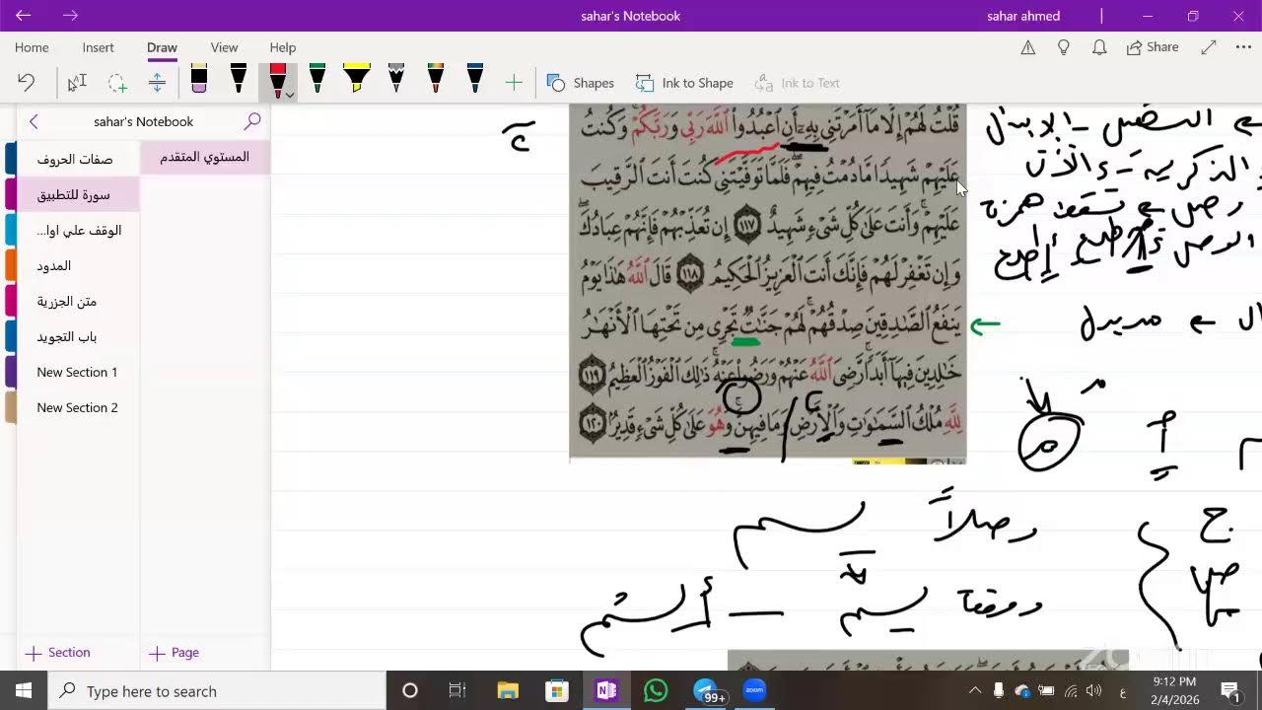This screenshot has height=710, width=1262.
Task: Add a new page
Action: [175, 652]
